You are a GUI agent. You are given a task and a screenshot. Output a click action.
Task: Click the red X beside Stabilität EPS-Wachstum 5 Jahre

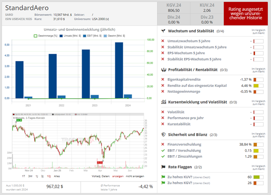click(x=163, y=59)
